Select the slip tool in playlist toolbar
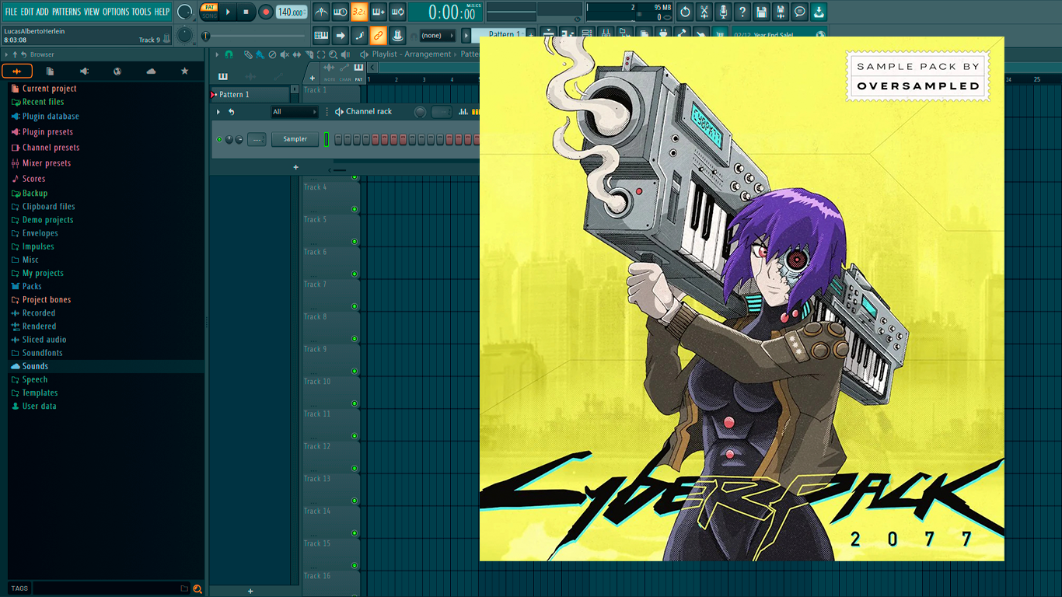Viewport: 1062px width, 597px height. click(296, 54)
